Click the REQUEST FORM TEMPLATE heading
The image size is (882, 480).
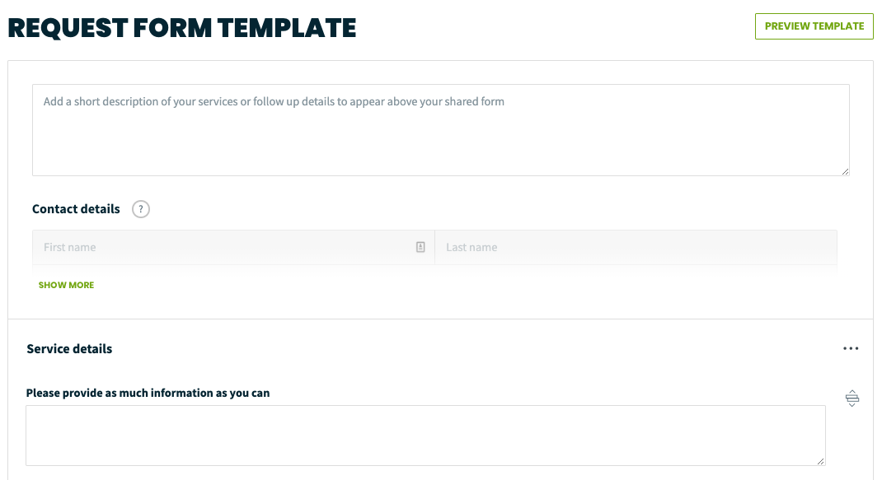tap(181, 27)
